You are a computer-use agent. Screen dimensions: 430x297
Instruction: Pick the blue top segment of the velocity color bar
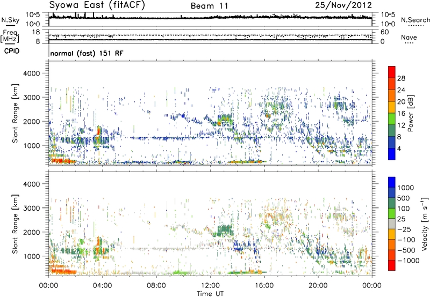pos(392,182)
